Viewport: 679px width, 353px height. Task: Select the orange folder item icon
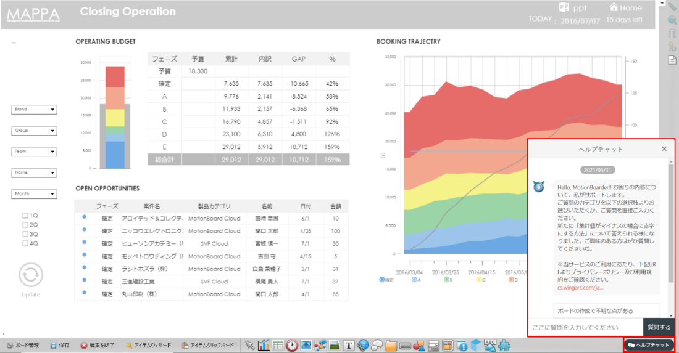(x=390, y=346)
